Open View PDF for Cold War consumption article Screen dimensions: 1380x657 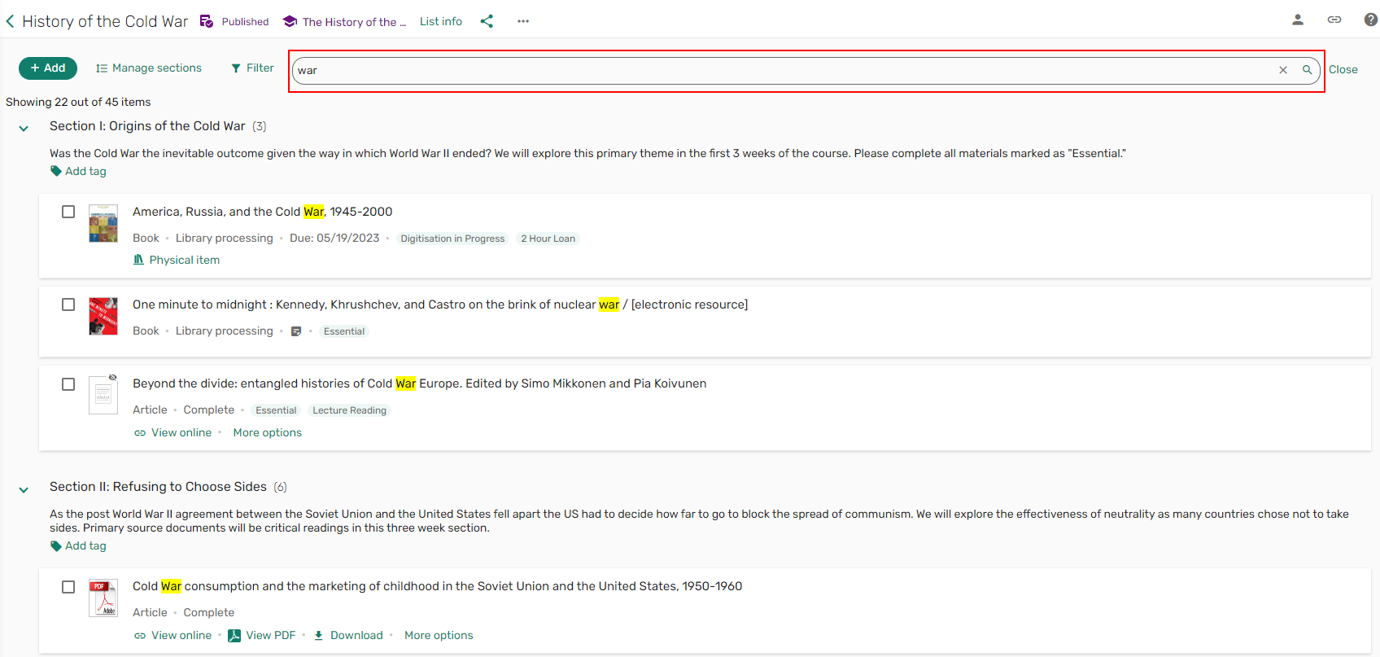[x=262, y=635]
